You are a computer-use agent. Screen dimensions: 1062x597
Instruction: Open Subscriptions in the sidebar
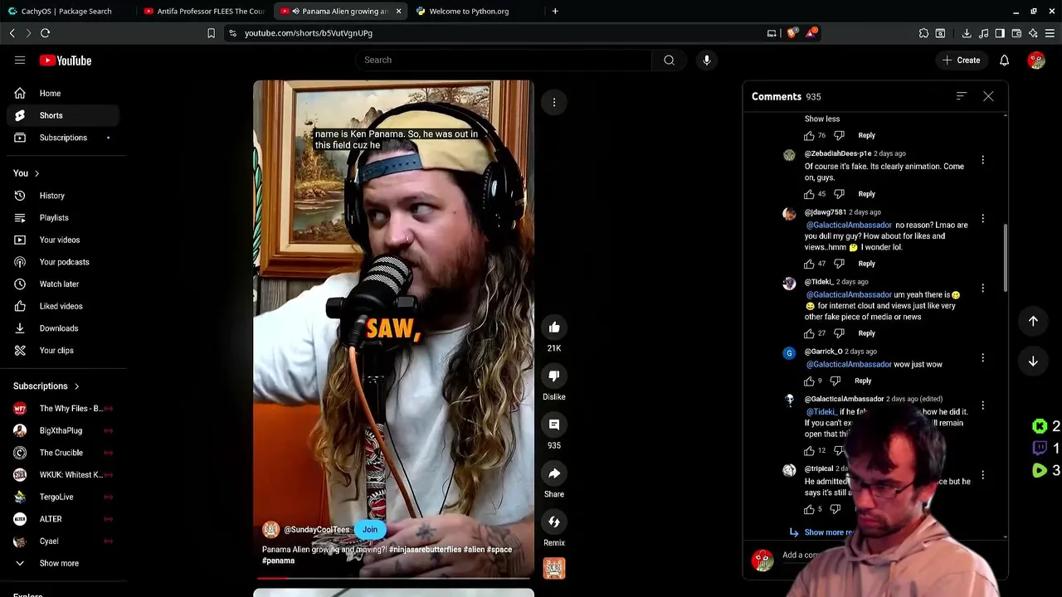pyautogui.click(x=63, y=138)
